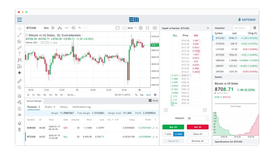Toggle drawings visibility with the eye icon
This screenshot has width=274, height=165.
coord(20,115)
